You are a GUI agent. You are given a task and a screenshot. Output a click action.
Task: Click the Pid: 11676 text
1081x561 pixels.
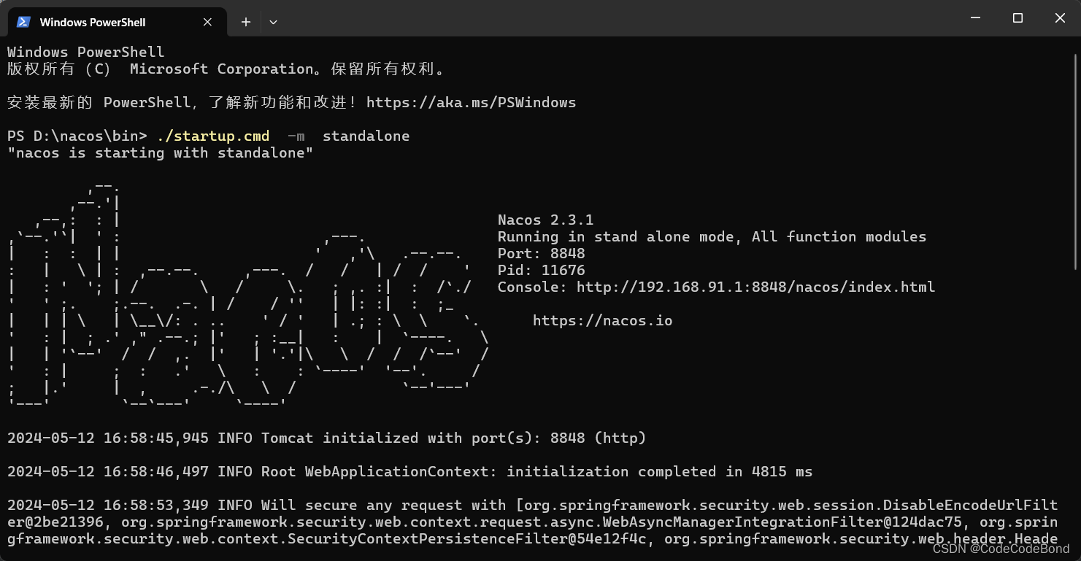coord(540,270)
